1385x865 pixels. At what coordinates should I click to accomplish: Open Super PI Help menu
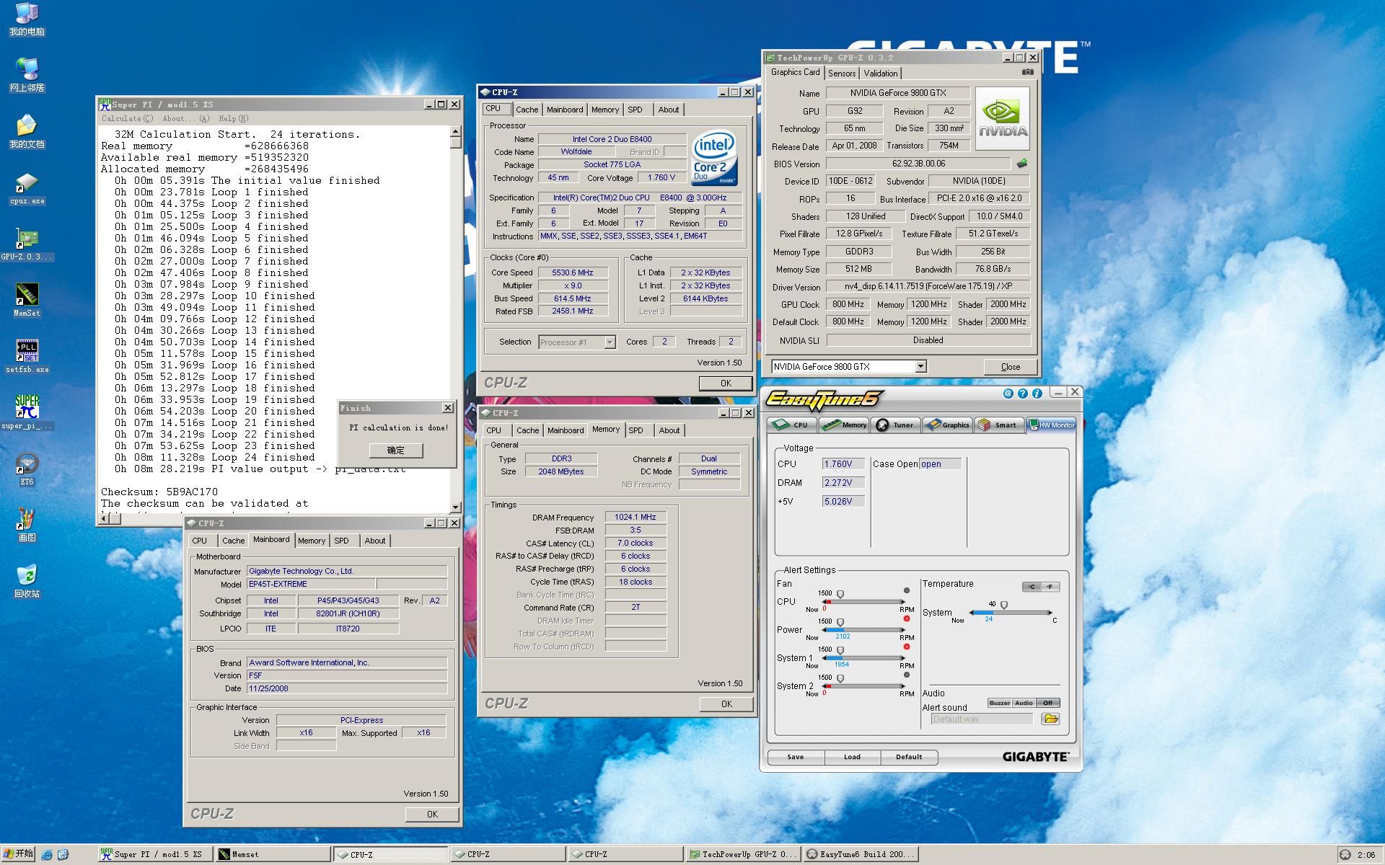pos(233,118)
